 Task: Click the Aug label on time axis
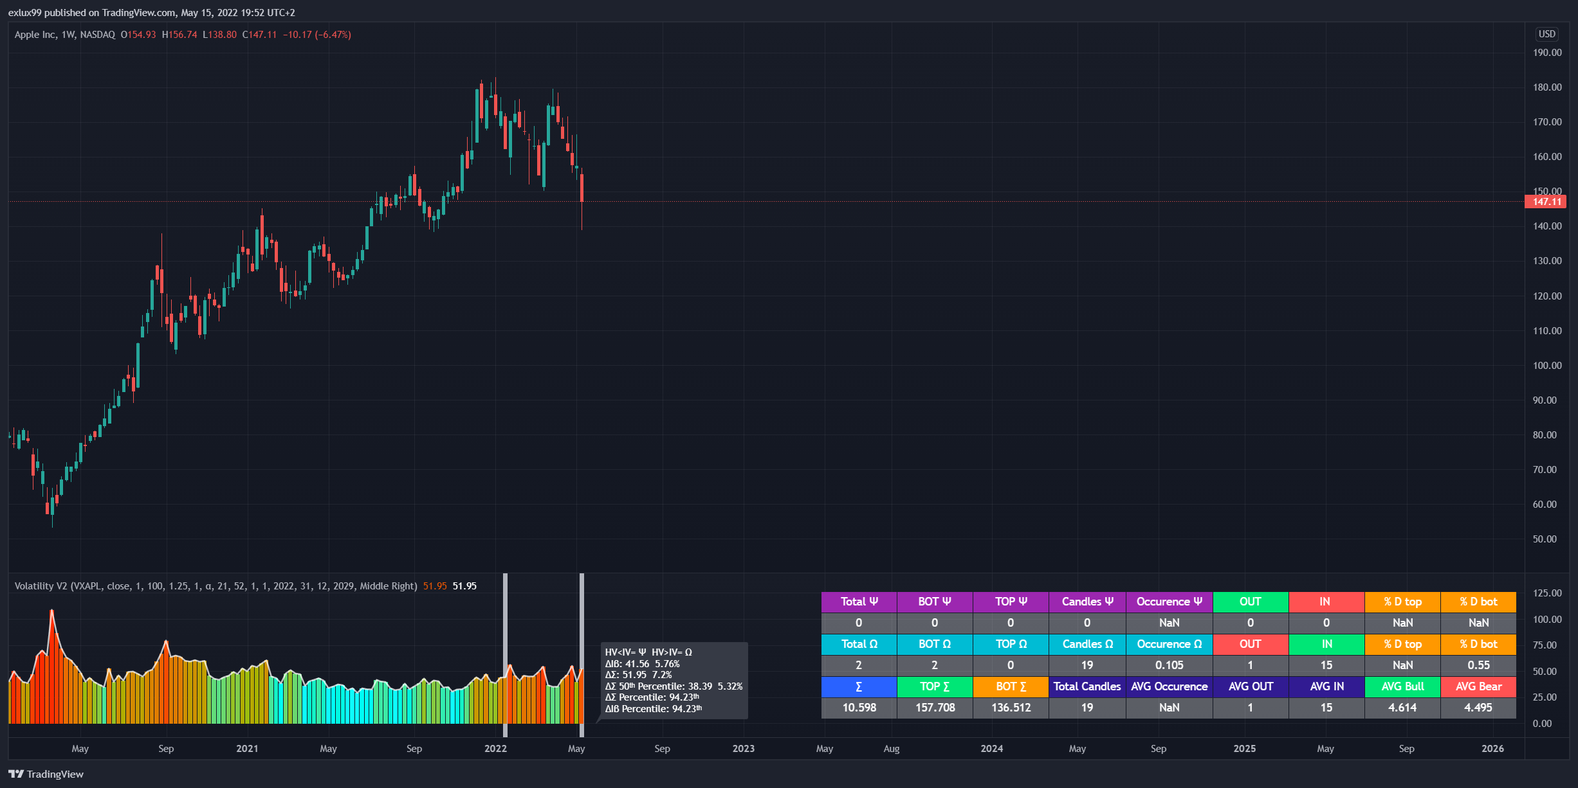tap(892, 749)
